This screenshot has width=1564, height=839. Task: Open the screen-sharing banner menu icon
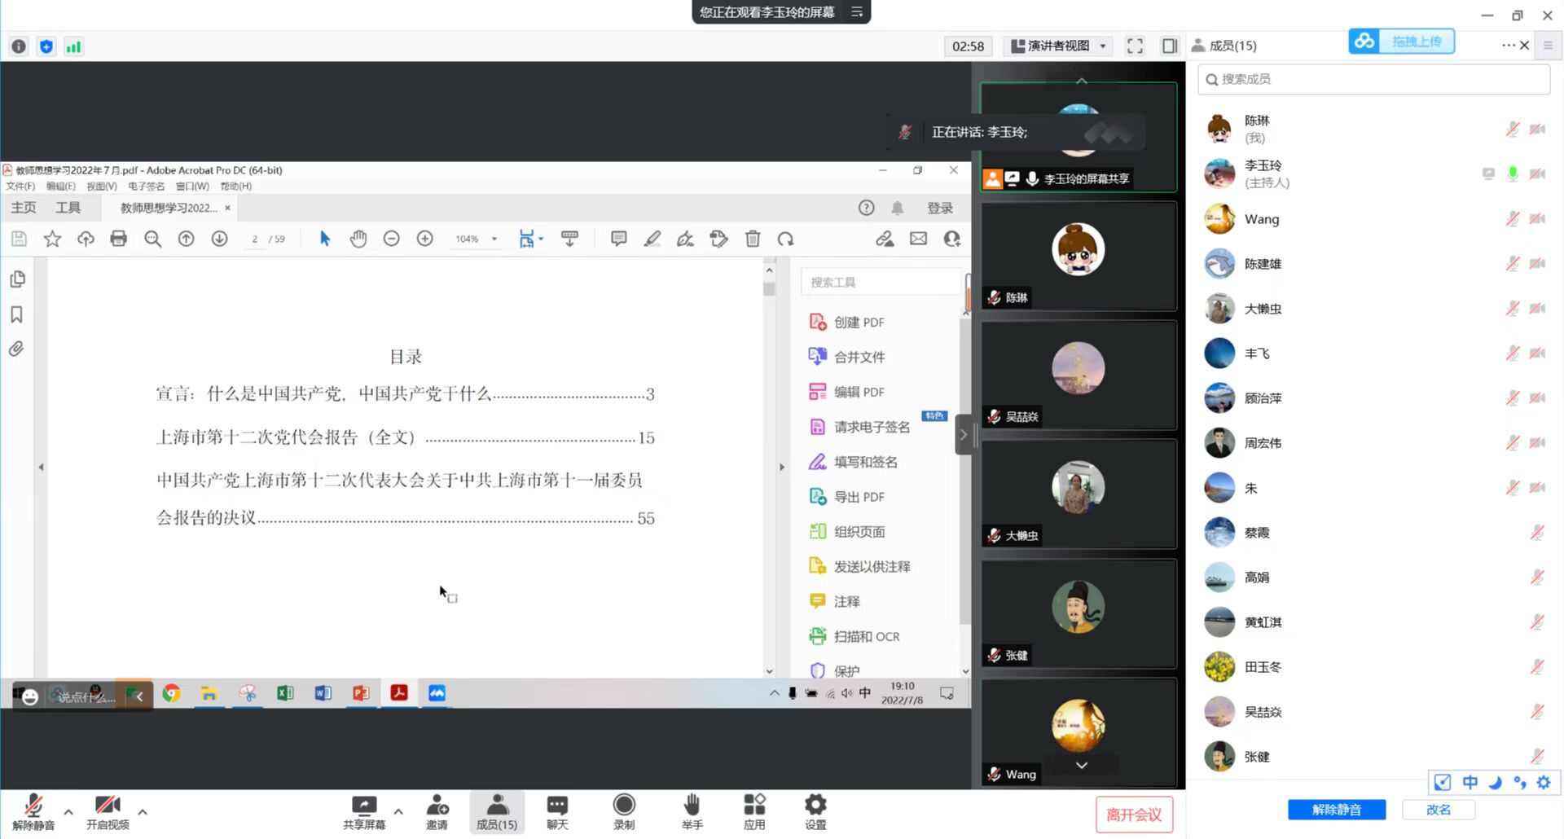(x=857, y=12)
